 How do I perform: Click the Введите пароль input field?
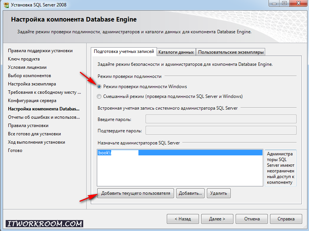(x=221, y=119)
